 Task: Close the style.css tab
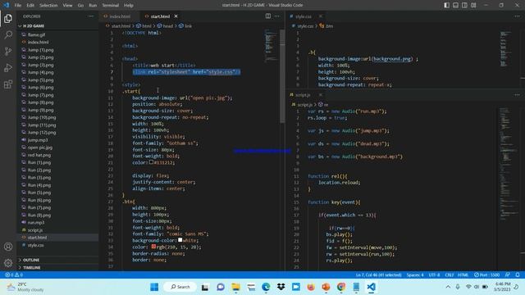click(x=321, y=16)
